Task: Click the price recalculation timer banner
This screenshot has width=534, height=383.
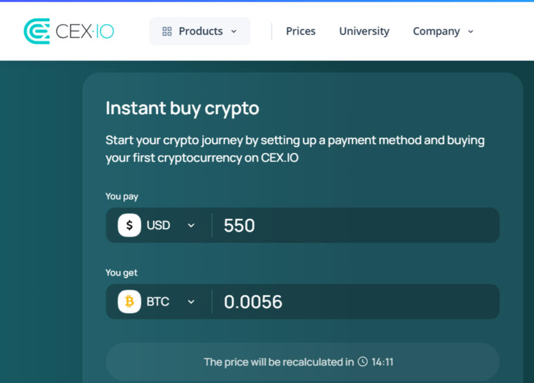Action: click(x=302, y=362)
